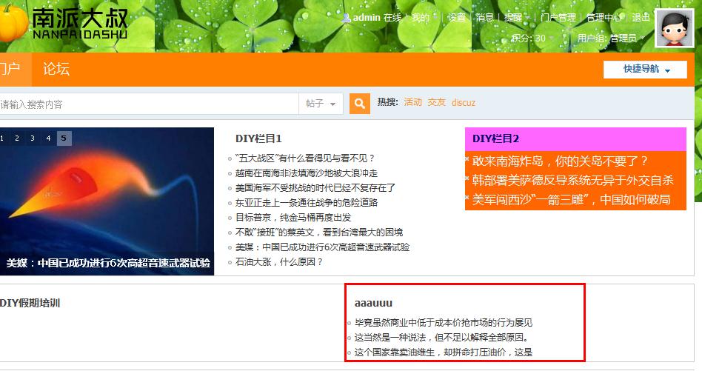Image resolution: width=702 pixels, height=371 pixels.
Task: Open 门户管理 in the top menu
Action: pos(558,18)
